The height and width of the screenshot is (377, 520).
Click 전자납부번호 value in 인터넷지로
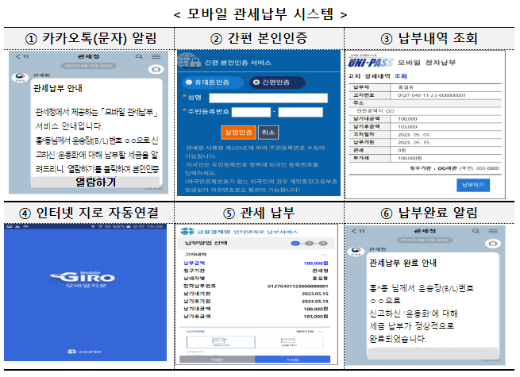tap(298, 287)
